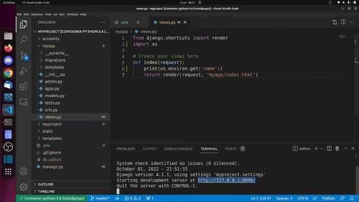359x202 pixels.
Task: Create a new terminal with plus icon
Action: click(316, 149)
